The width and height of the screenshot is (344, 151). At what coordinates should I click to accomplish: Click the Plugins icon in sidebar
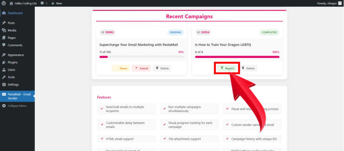point(4,62)
